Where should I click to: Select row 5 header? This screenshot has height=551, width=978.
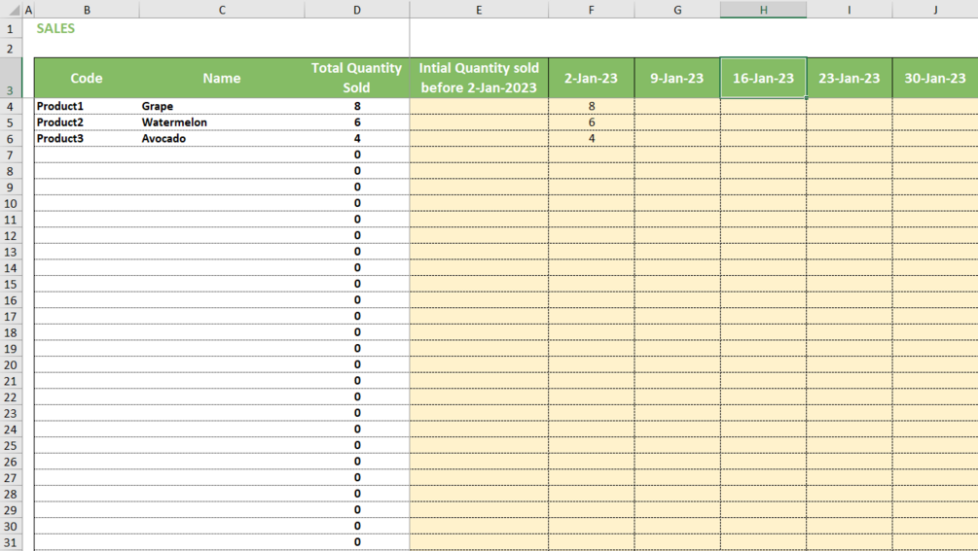(x=11, y=122)
